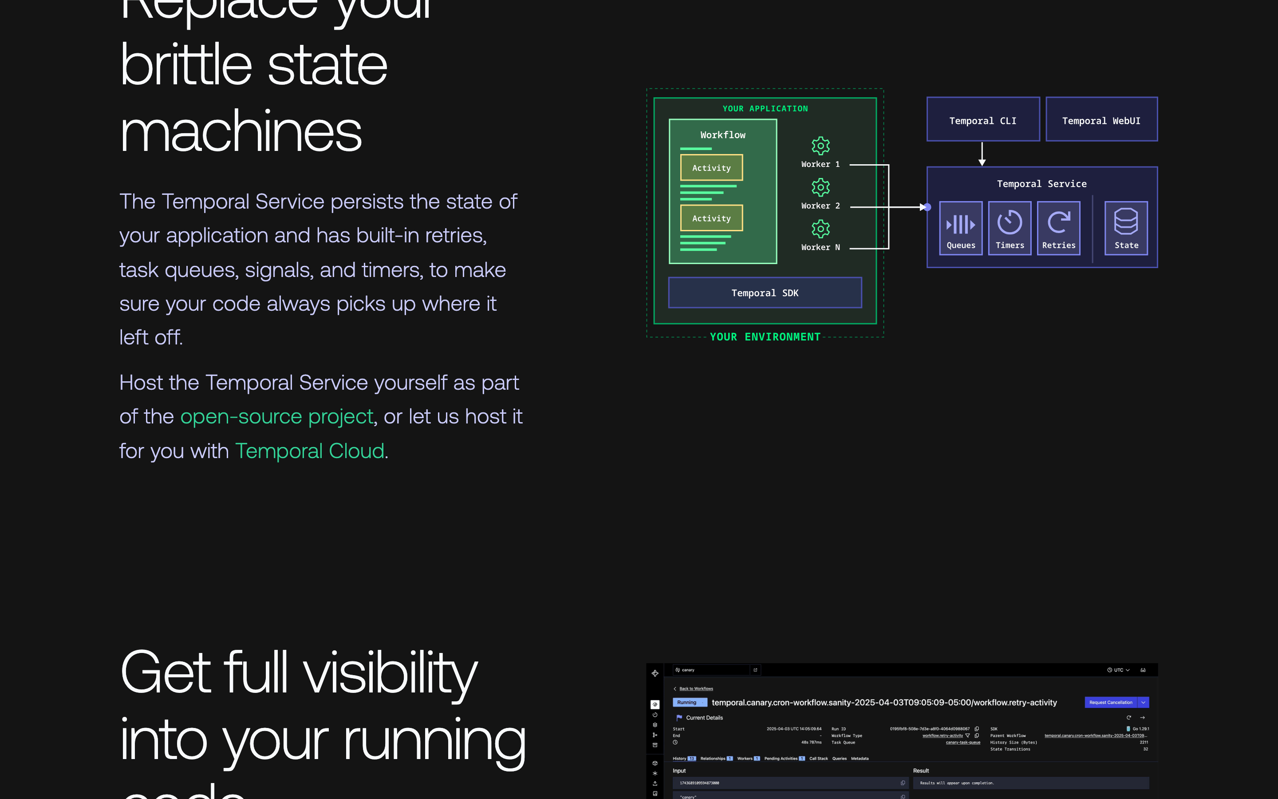Switch to the History tab
Screen dimensions: 1278x799
pos(684,758)
